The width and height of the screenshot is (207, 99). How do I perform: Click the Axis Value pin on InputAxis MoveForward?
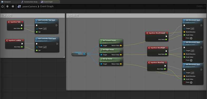pyautogui.click(x=166, y=39)
